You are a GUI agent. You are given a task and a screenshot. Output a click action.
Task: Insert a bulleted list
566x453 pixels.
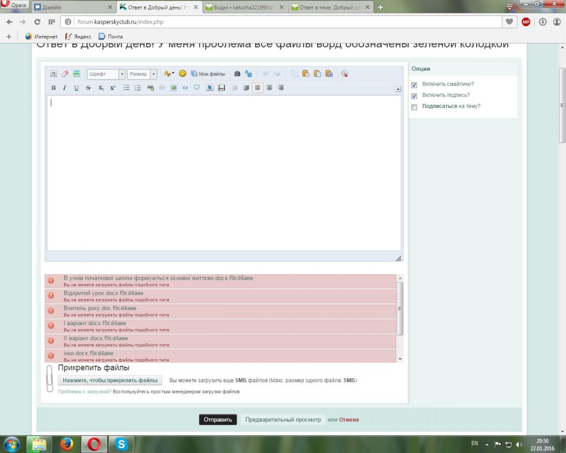tap(126, 88)
